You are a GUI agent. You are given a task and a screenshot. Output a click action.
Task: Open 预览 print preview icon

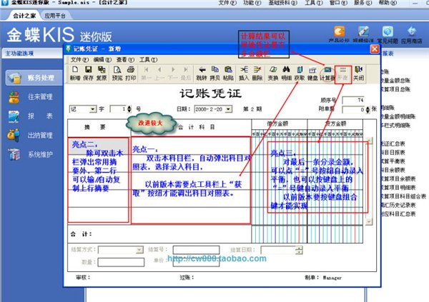click(117, 74)
